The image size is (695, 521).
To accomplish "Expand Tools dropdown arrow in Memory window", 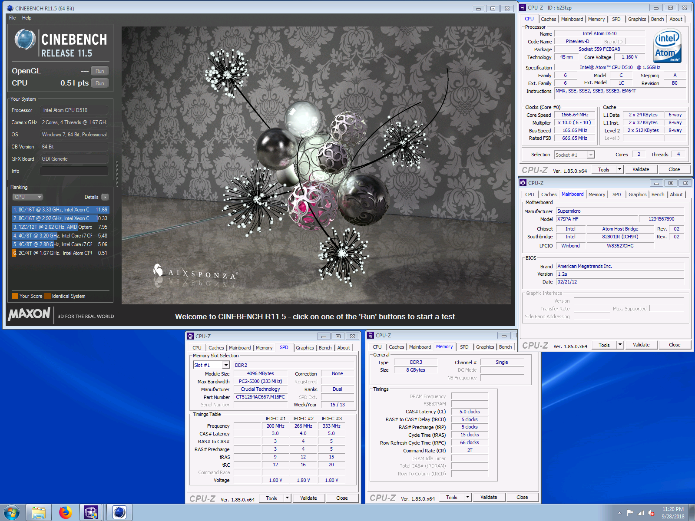I will tap(468, 497).
